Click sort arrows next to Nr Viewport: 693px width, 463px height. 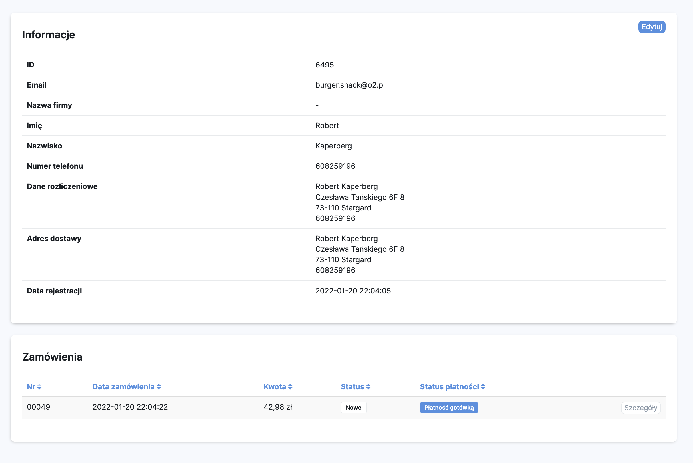pyautogui.click(x=39, y=387)
